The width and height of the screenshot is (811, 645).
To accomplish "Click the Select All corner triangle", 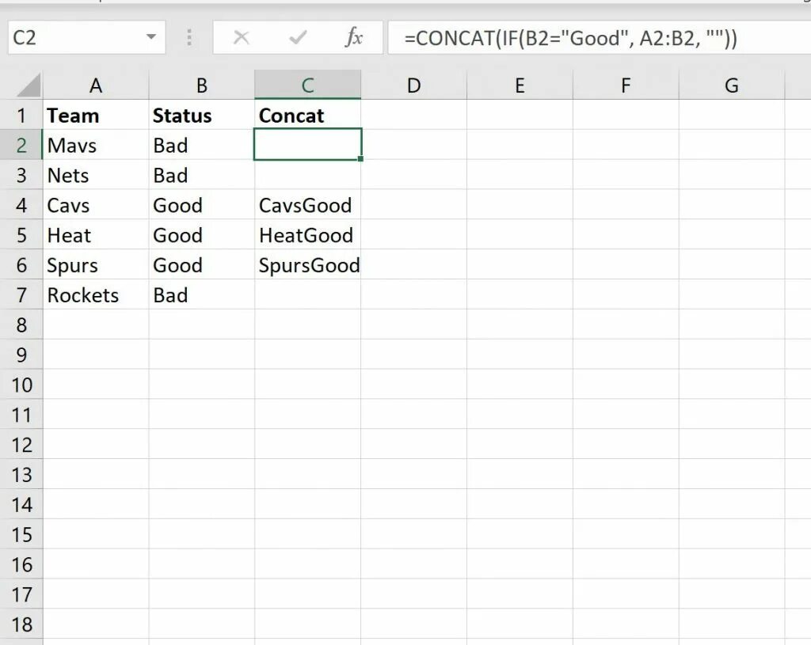I will coord(29,85).
